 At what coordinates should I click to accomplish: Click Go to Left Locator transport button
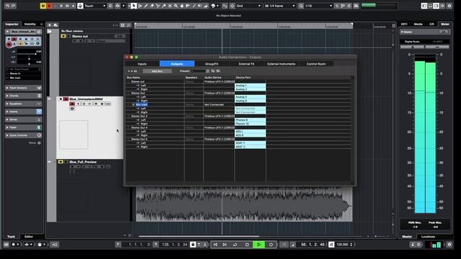click(x=215, y=245)
